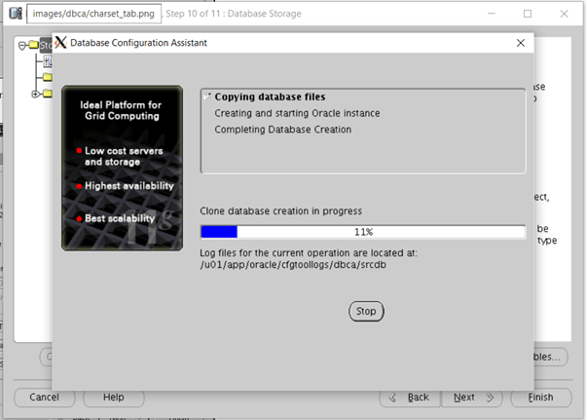Click the database app icon in title bar

(x=15, y=14)
